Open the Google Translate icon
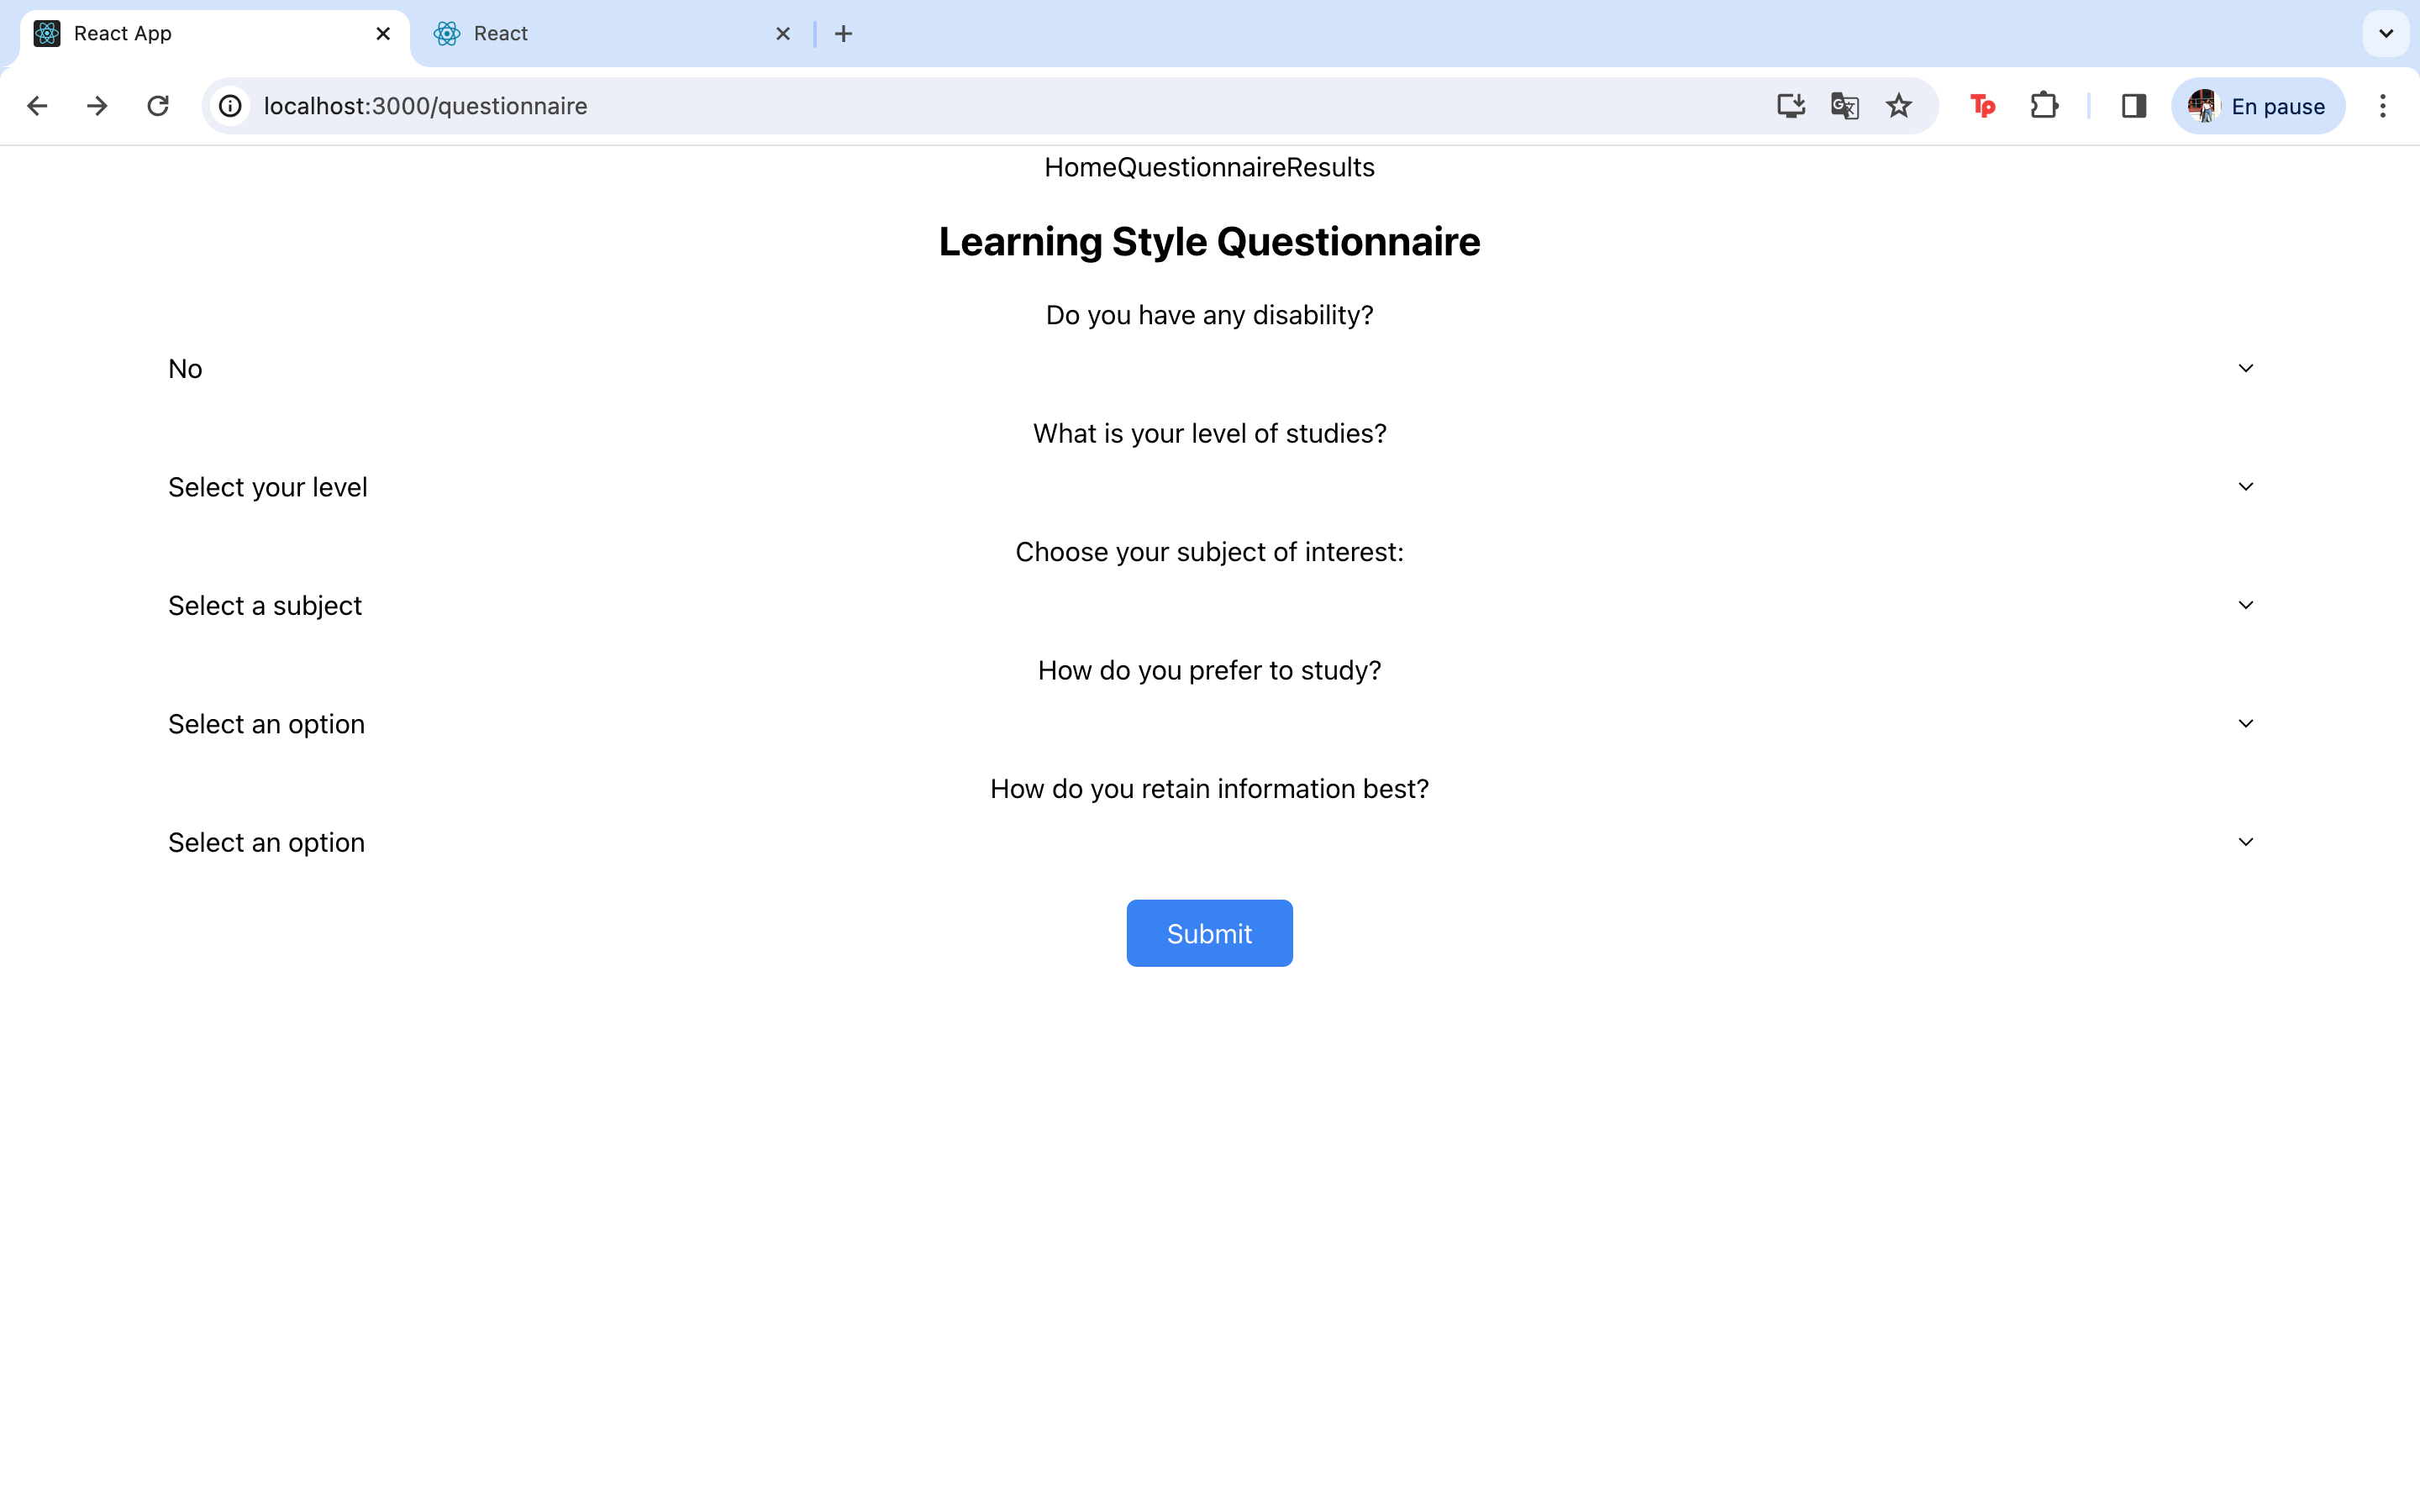This screenshot has height=1512, width=2420. point(1844,106)
